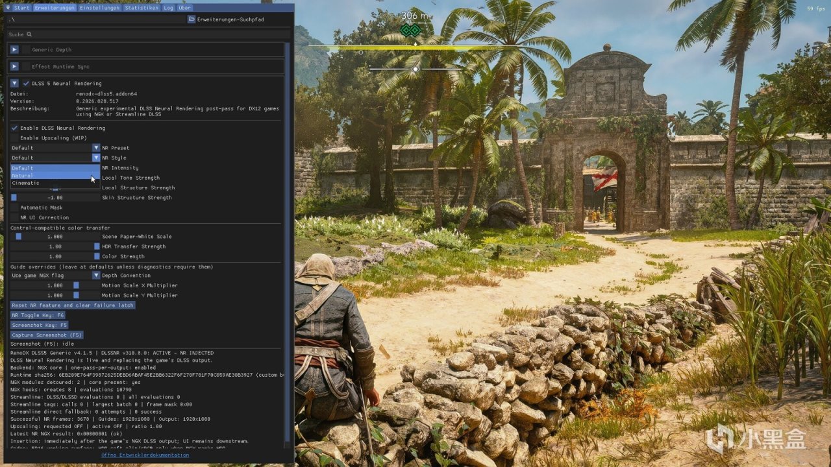Expand the Effect Runtime Sync section
Image resolution: width=831 pixels, height=467 pixels.
coord(14,66)
